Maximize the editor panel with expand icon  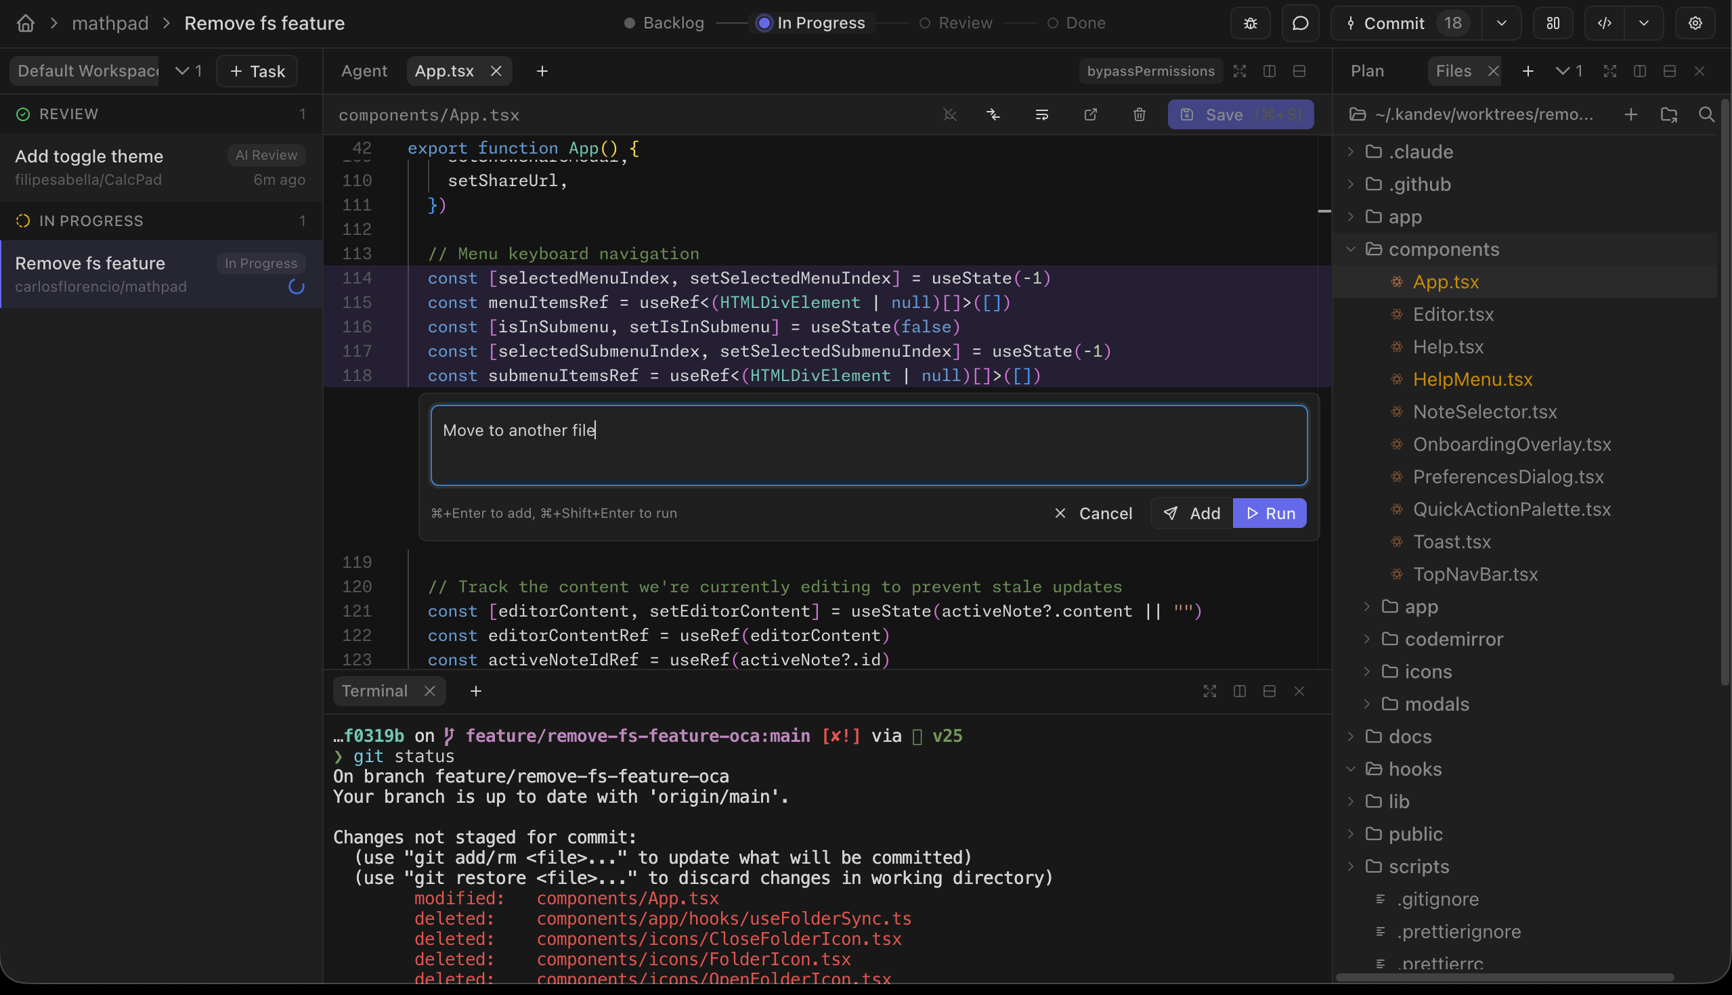1239,71
